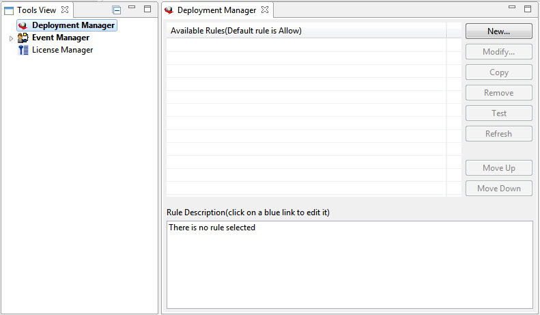
Task: Close the Tools View tab
Action: (65, 10)
